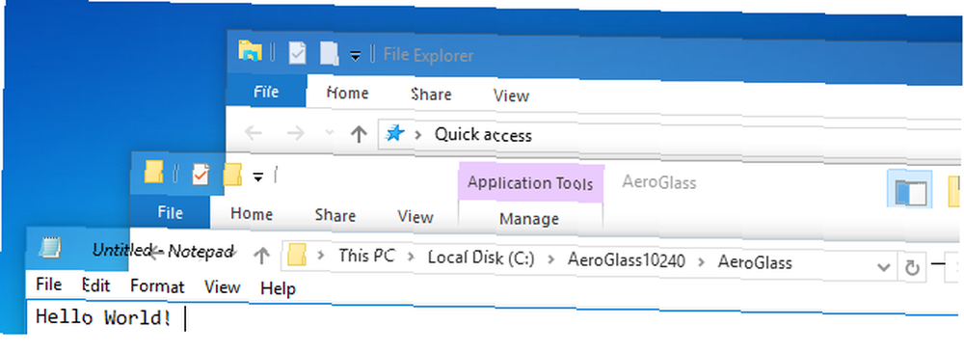Open Customize Quick Access Toolbar arrow in File Explorer
This screenshot has height=353, width=964.
356,57
